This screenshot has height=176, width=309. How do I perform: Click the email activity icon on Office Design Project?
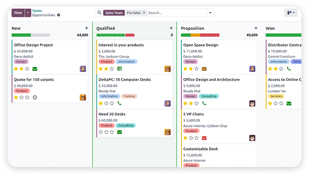pos(35,69)
